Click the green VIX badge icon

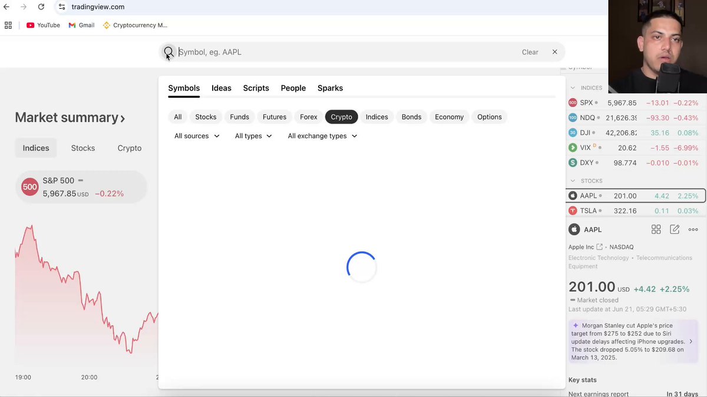[x=573, y=148]
